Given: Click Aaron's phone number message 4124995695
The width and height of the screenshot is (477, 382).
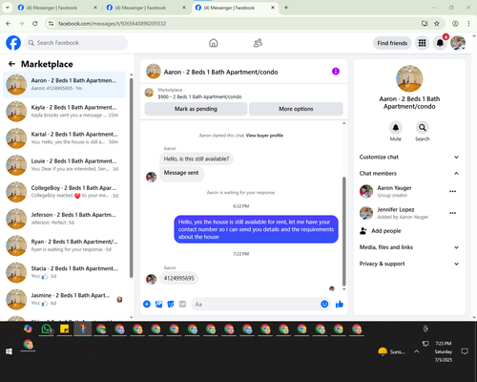Looking at the screenshot, I should point(178,278).
